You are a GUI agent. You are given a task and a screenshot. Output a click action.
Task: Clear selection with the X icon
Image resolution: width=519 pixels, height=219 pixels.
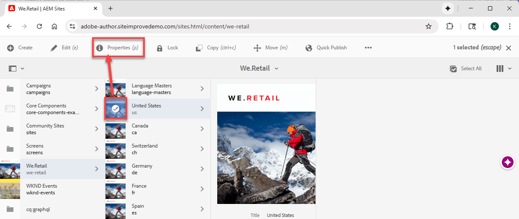(509, 48)
